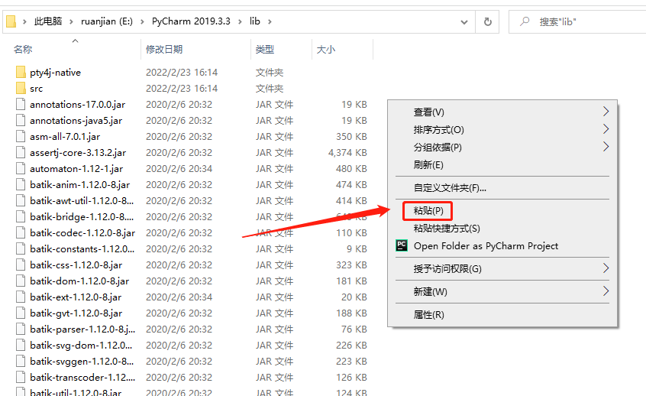The height and width of the screenshot is (396, 646).
Task: Click the file icon of batik-codec-1.12.0-8.jar
Action: [x=21, y=233]
